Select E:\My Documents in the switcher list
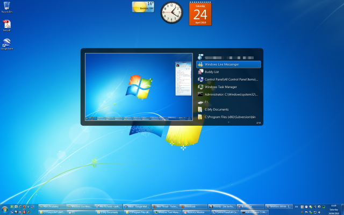Image resolution: width=344 pixels, height=215 pixels. point(228,110)
